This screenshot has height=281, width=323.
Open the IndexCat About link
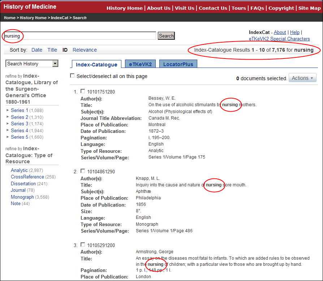pos(280,32)
